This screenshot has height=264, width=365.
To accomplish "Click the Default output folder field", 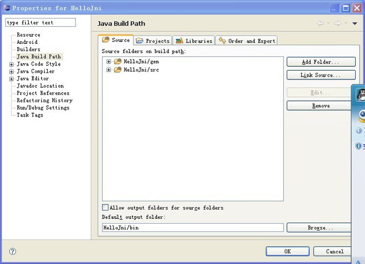I will (x=193, y=227).
